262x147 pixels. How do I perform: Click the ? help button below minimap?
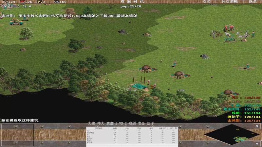coord(257,144)
